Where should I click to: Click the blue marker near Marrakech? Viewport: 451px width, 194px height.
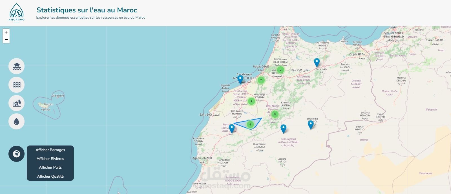pyautogui.click(x=232, y=129)
